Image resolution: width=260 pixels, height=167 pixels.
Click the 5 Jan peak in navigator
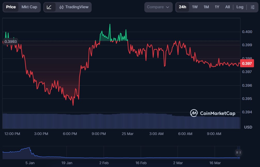[x=28, y=148]
